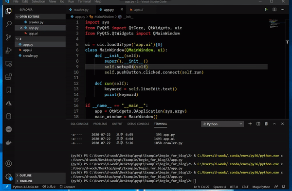
Task: Open the SQL Console panel tab
Action: point(79,124)
